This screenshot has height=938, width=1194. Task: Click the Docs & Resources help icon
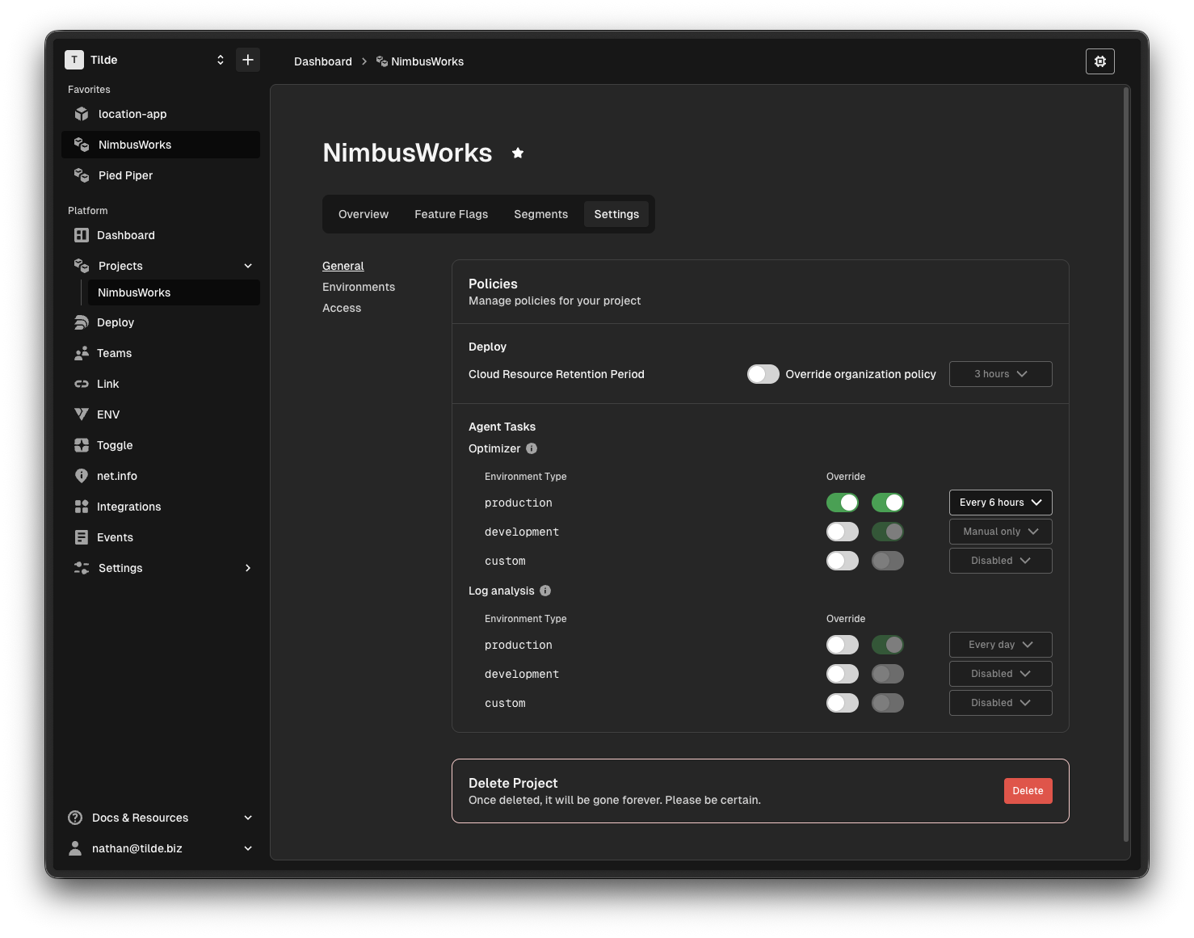pyautogui.click(x=75, y=818)
